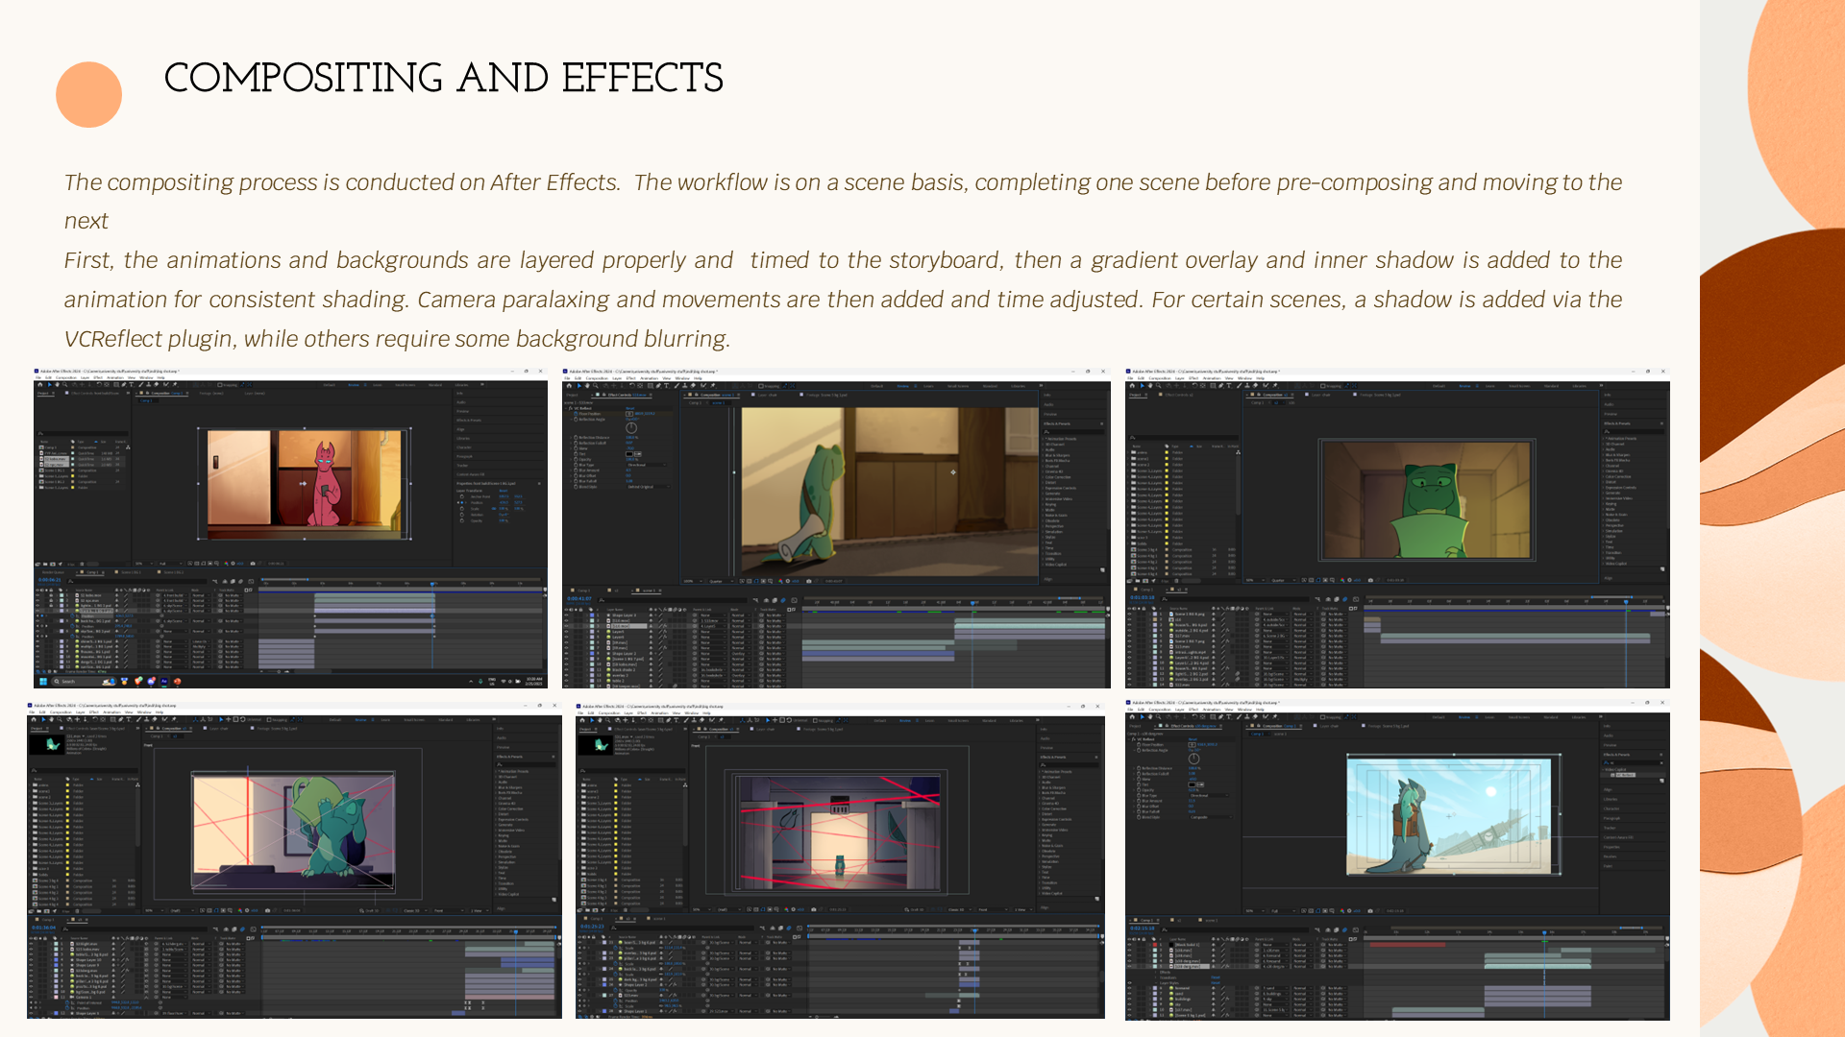Open Animation menu in red character window

pos(115,377)
